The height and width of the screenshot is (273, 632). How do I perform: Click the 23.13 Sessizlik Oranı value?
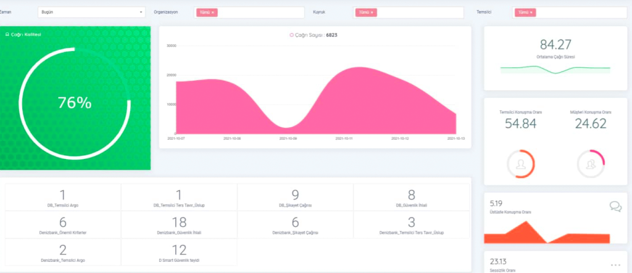[x=498, y=262]
